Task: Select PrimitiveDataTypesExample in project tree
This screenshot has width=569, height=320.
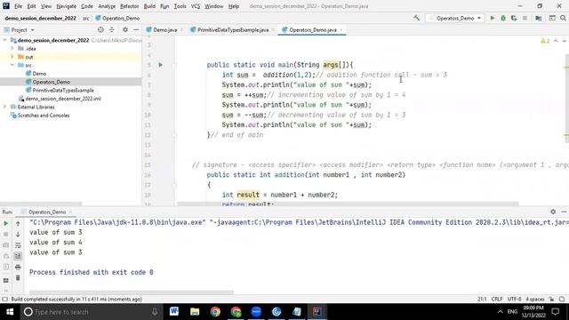Action: click(x=63, y=90)
